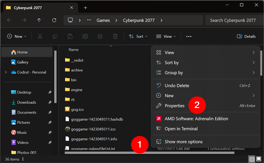The image size is (264, 163).
Task: Click the Rename icon in toolbar
Action: pos(85,36)
